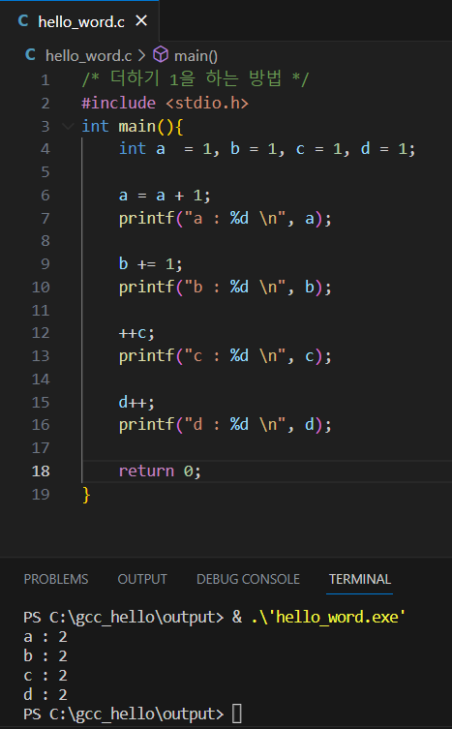Select the TERMINAL panel tab

(360, 579)
